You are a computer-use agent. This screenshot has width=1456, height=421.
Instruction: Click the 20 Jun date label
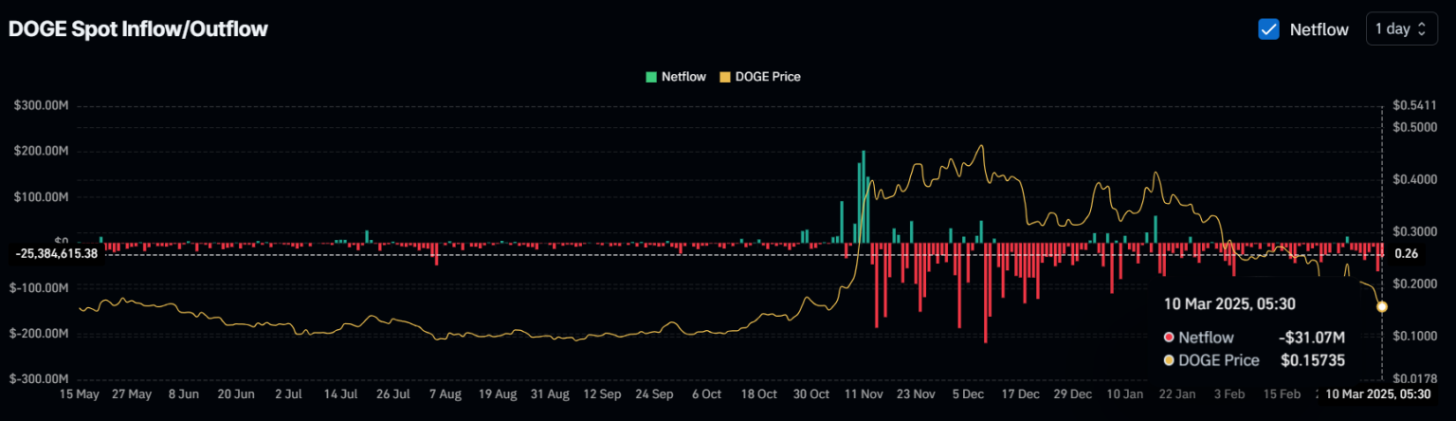tap(235, 394)
